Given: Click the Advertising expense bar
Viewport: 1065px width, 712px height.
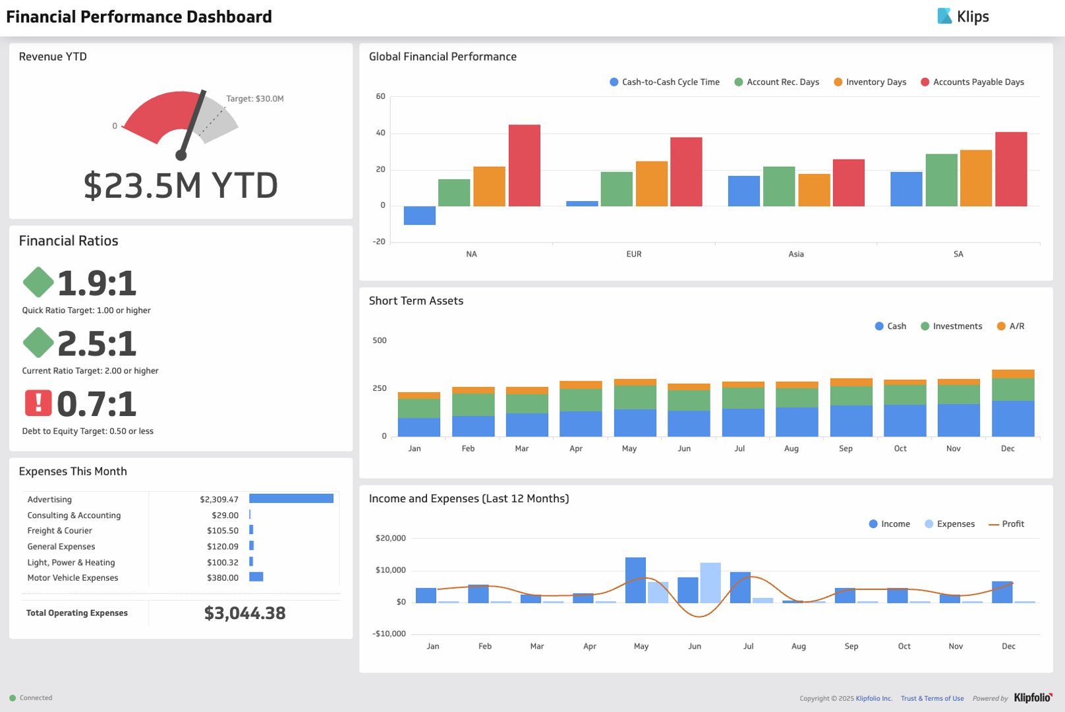Looking at the screenshot, I should pos(291,498).
